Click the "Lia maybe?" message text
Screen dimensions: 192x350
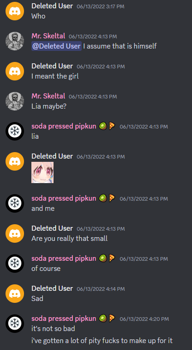(49, 106)
